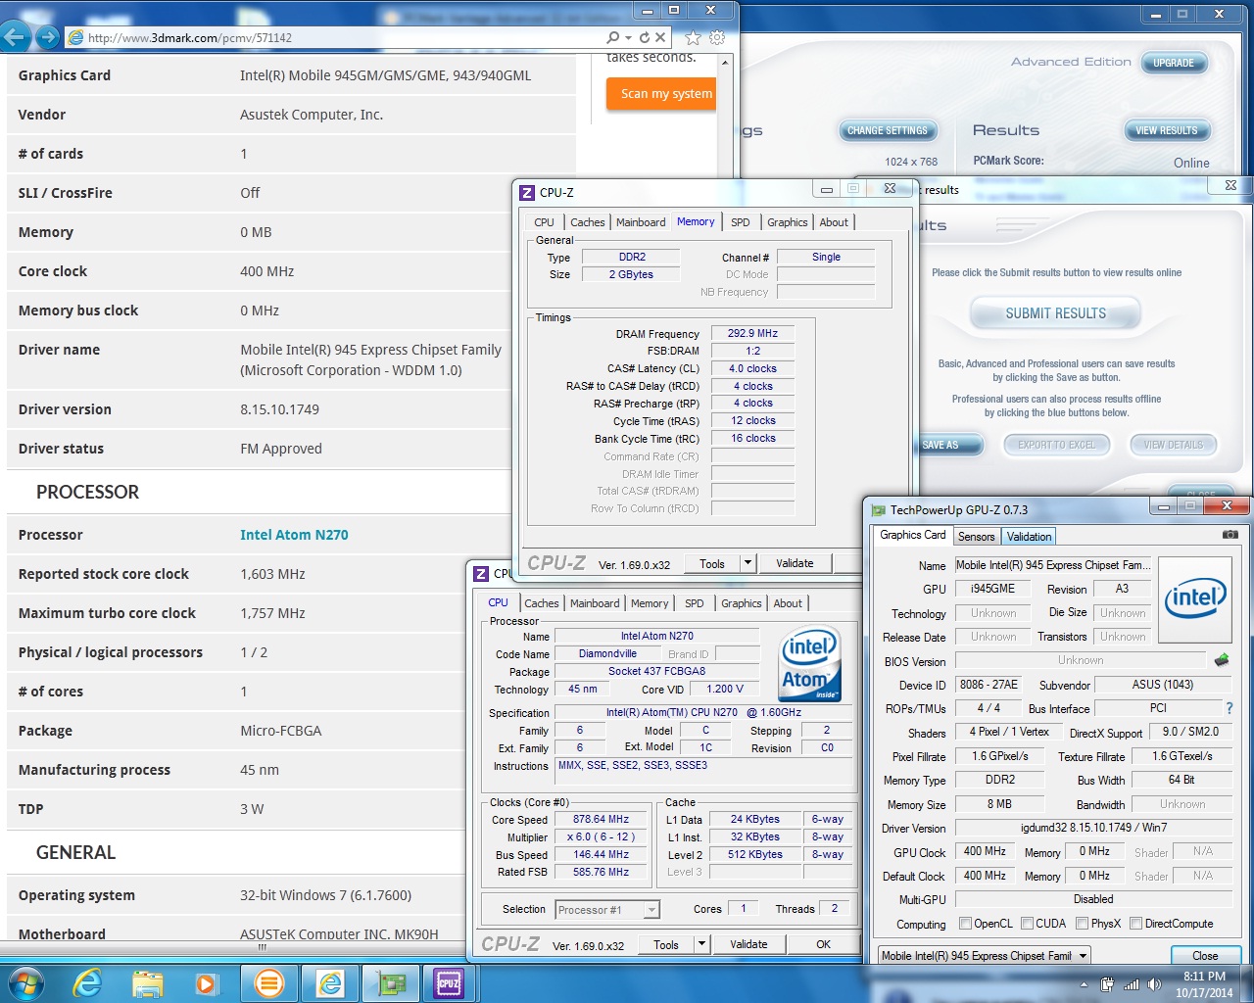This screenshot has width=1254, height=1003.
Task: Click the Intel logo in GPU-Z
Action: point(1195,597)
